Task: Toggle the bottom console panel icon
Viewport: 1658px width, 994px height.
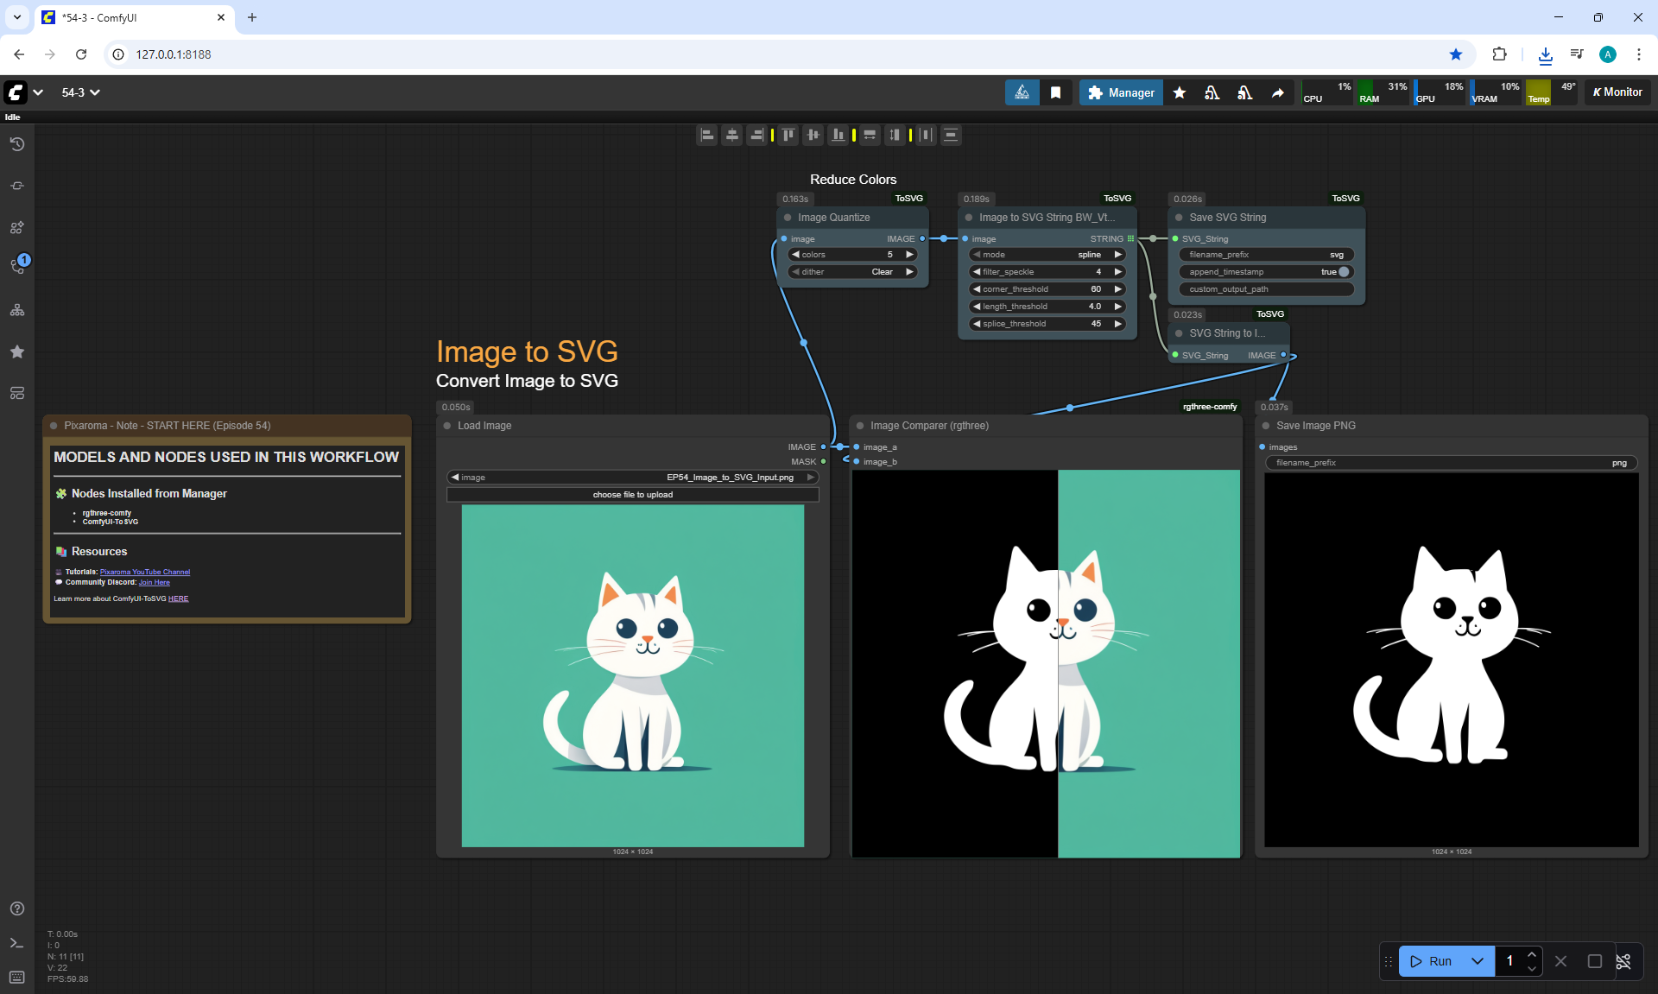Action: 17,943
